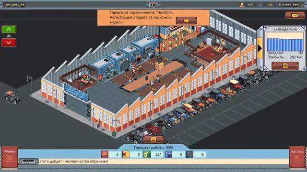
Task: Click the 'Прибыль:' profit row
Action: pos(285,57)
